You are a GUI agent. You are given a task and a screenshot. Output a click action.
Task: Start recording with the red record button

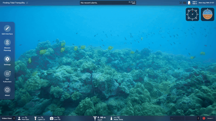click(204, 118)
